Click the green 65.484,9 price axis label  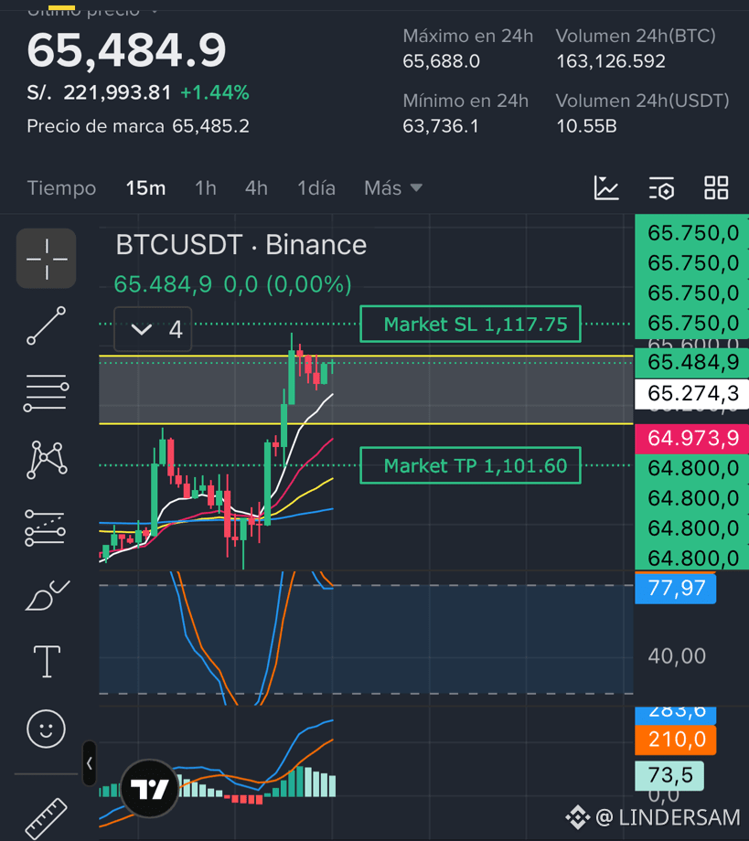(691, 363)
